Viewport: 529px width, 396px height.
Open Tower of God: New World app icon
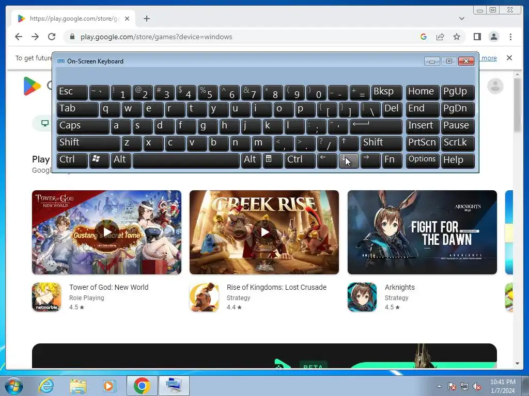pos(46,297)
